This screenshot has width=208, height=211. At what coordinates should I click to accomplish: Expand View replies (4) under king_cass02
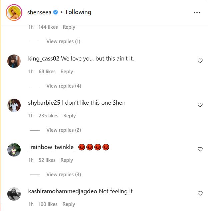[x=63, y=86]
